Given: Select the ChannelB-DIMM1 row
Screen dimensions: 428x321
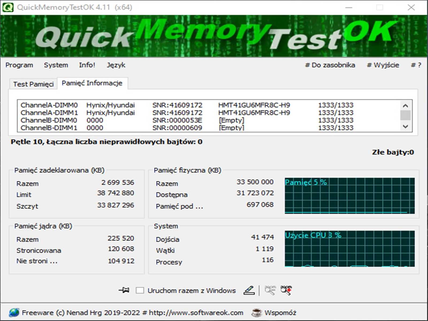Looking at the screenshot, I should pyautogui.click(x=209, y=128).
